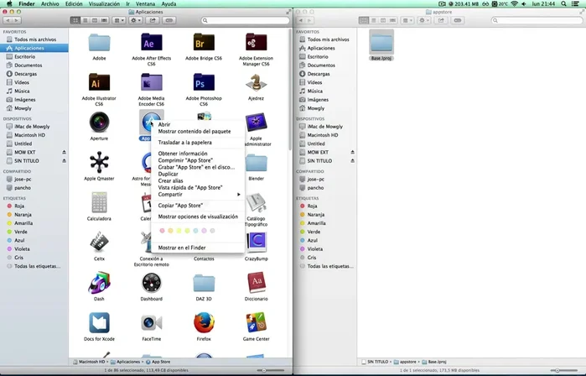The height and width of the screenshot is (376, 586).
Task: Click the Firefox application icon
Action: (x=204, y=322)
